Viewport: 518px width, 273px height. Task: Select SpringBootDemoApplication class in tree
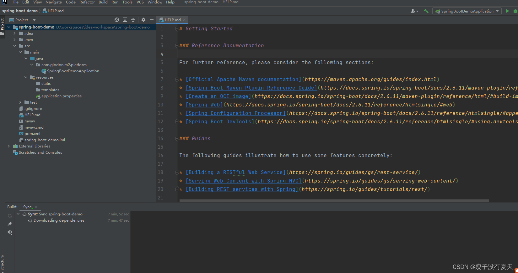tap(73, 71)
